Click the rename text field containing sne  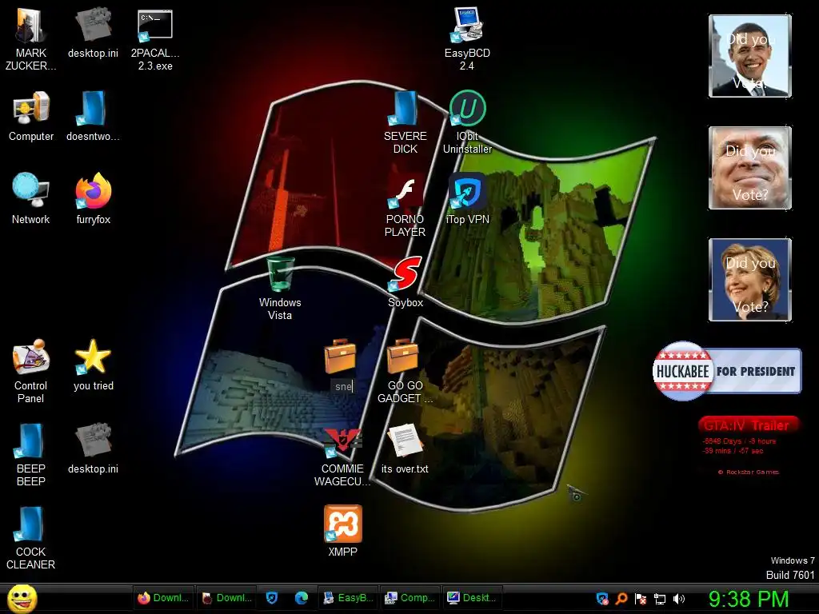pyautogui.click(x=342, y=386)
